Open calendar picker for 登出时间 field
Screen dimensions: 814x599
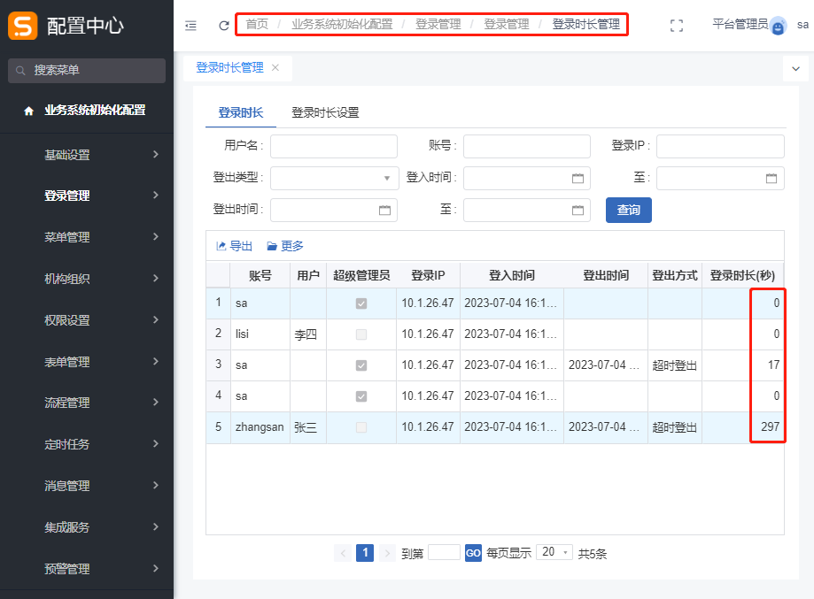[384, 211]
